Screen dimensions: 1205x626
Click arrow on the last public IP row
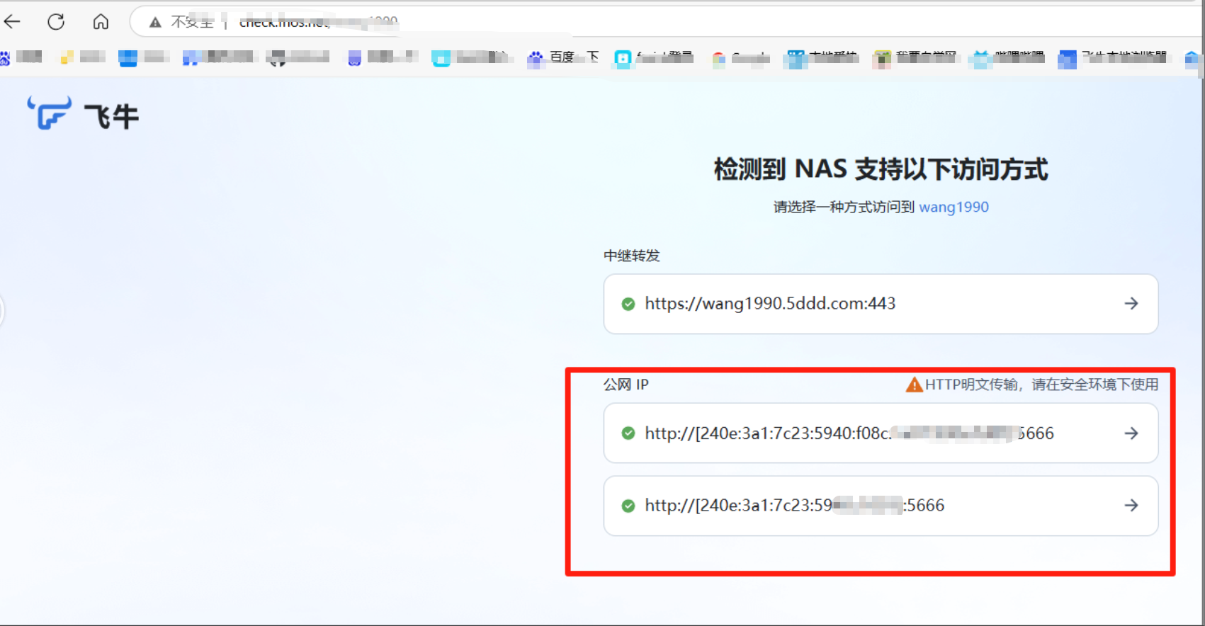pyautogui.click(x=1131, y=506)
